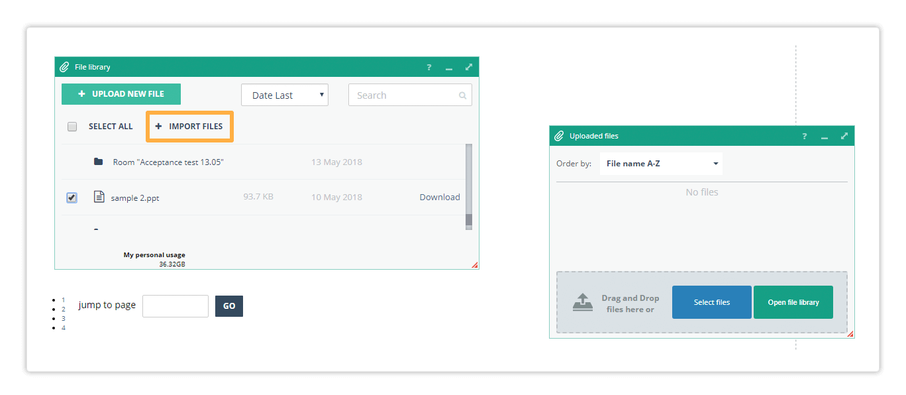906x395 pixels.
Task: Click the paperclip icon in File library header
Action: [x=64, y=67]
